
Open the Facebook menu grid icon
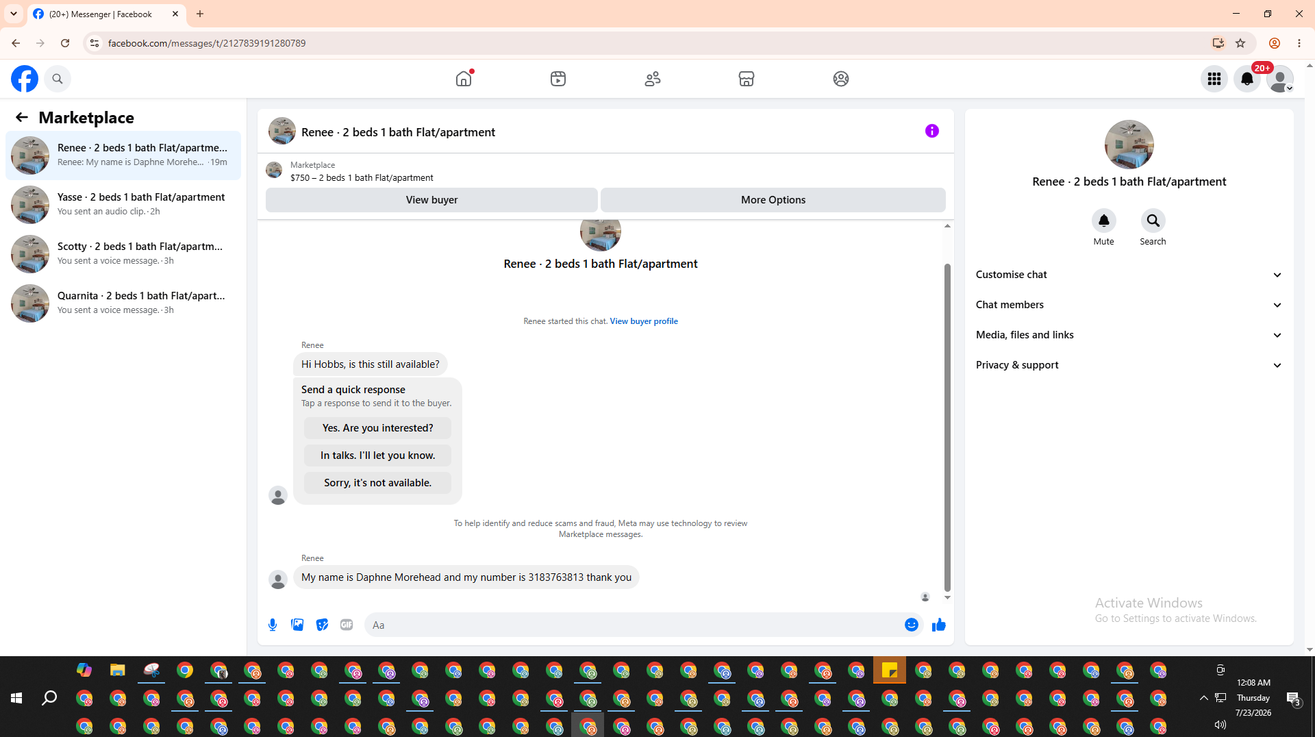[1214, 79]
